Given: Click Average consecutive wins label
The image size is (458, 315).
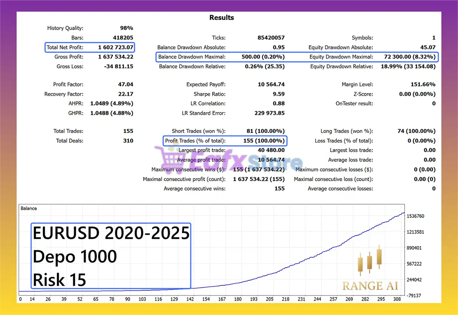Looking at the screenshot, I should [195, 188].
